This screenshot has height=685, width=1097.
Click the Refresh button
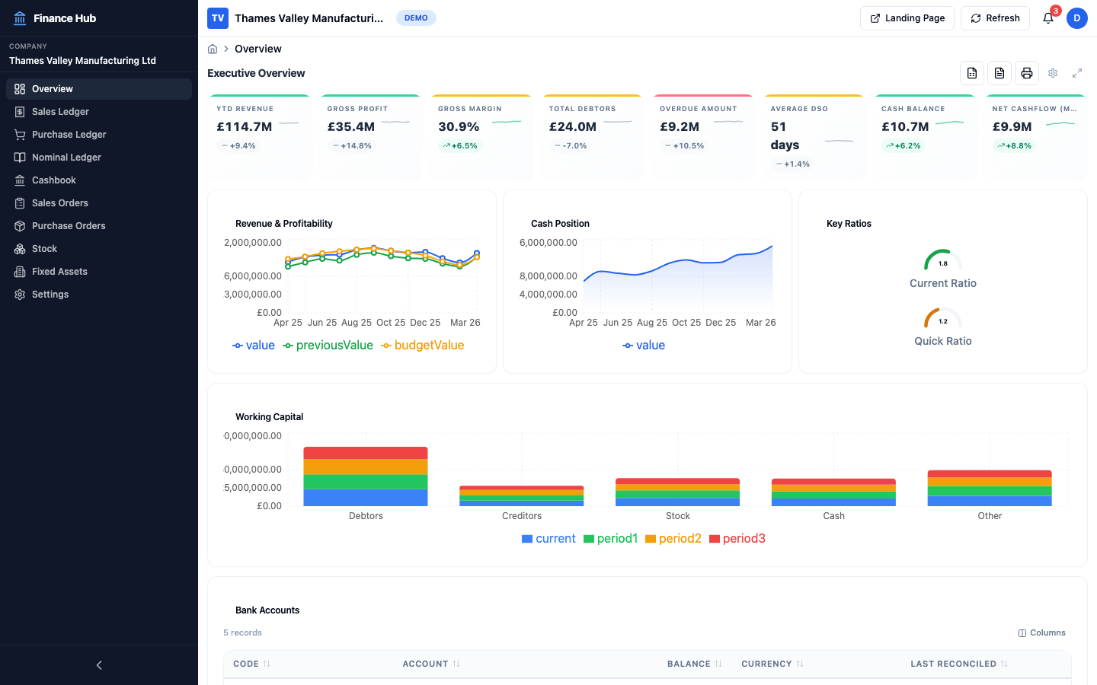point(995,18)
